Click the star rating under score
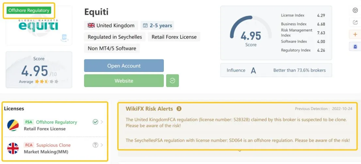361x164 pixels. point(47,81)
